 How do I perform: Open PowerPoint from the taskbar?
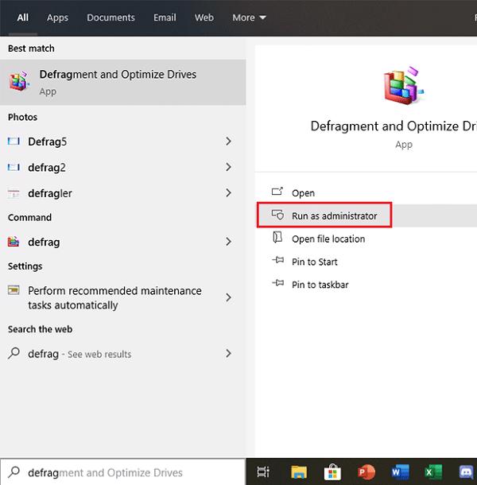click(x=366, y=472)
